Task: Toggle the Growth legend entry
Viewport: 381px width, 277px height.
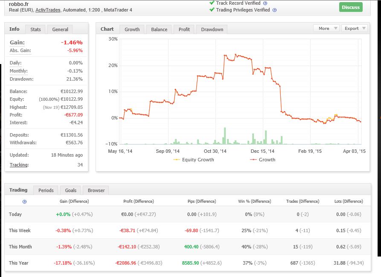Action: point(263,160)
